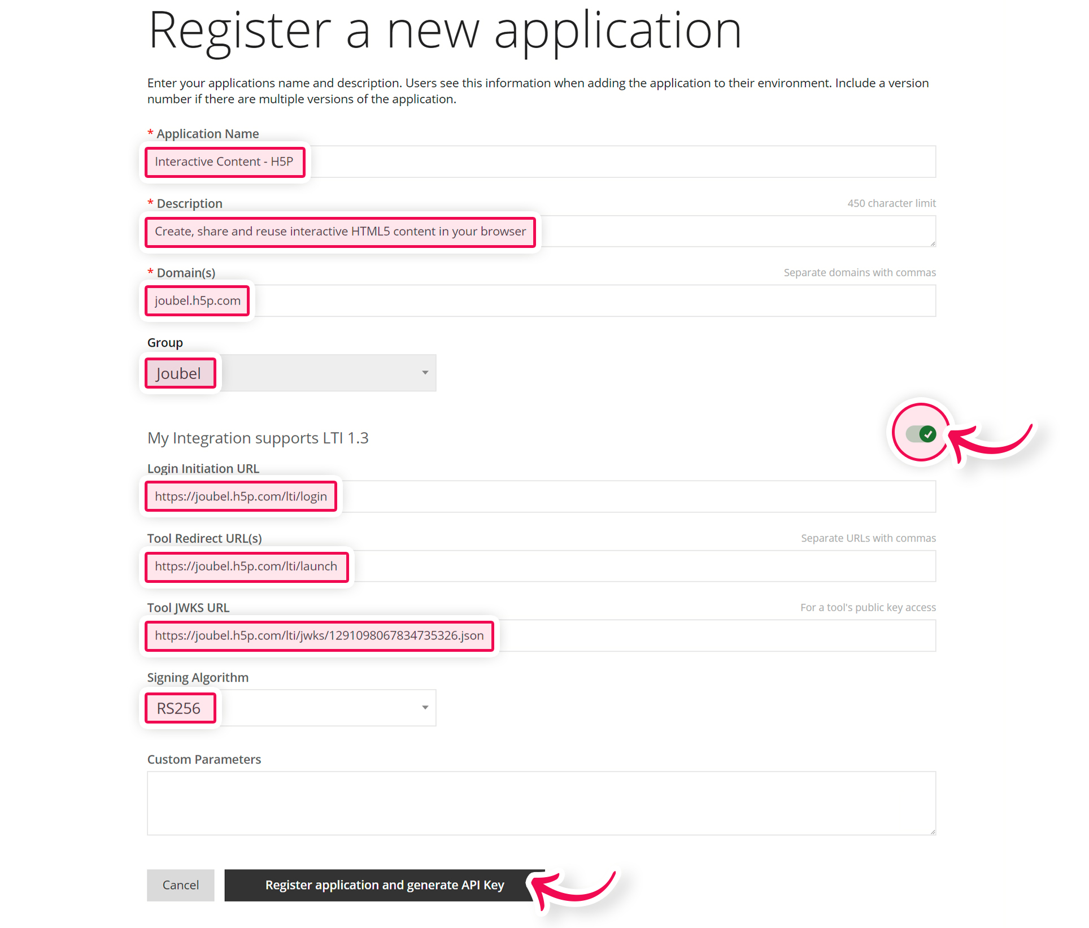Select the Description text field
Screen dimensions: 1089x928
pyautogui.click(x=678, y=231)
